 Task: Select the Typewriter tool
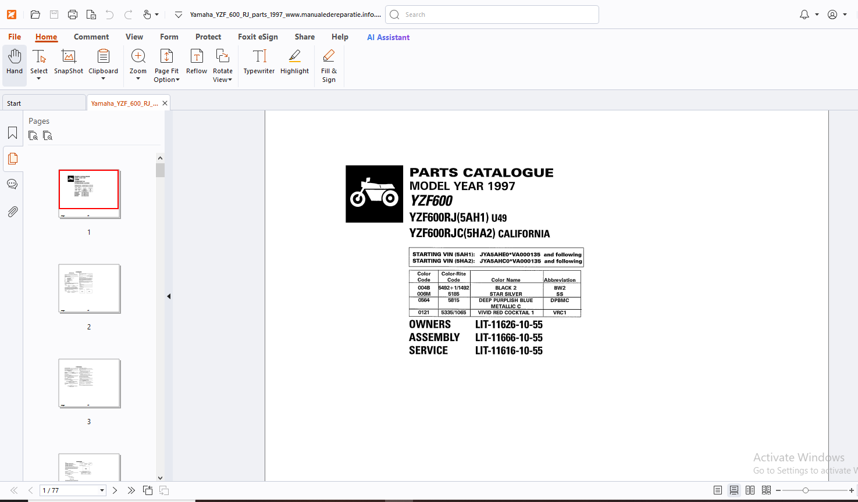click(259, 62)
